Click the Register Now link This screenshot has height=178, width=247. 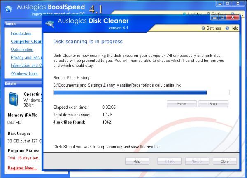[22, 168]
